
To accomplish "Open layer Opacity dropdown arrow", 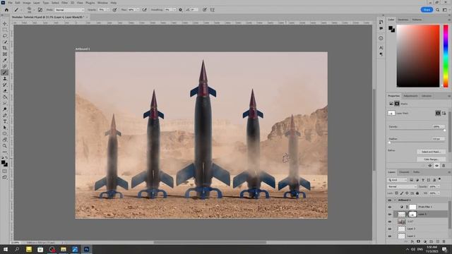I will point(439,186).
